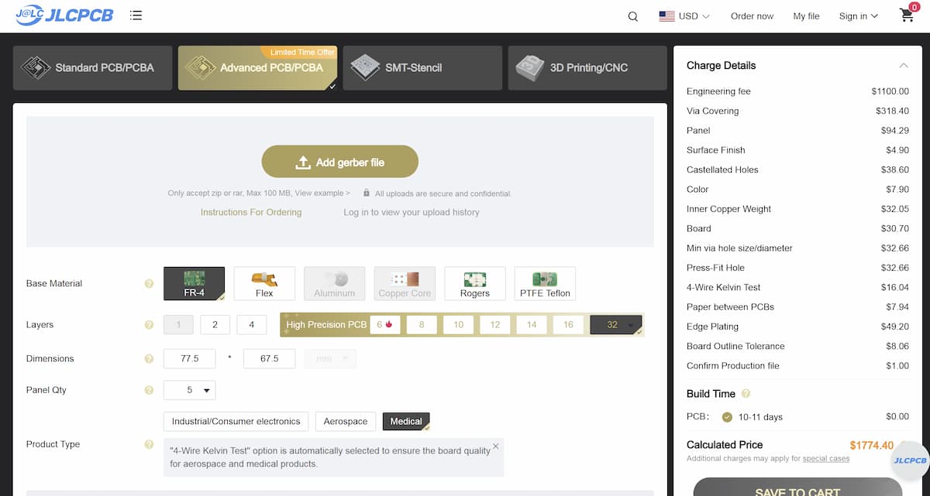Click the Add gerber file button
930x496 pixels.
(340, 162)
